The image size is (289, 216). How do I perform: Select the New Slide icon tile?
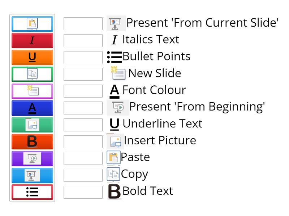tap(32, 91)
